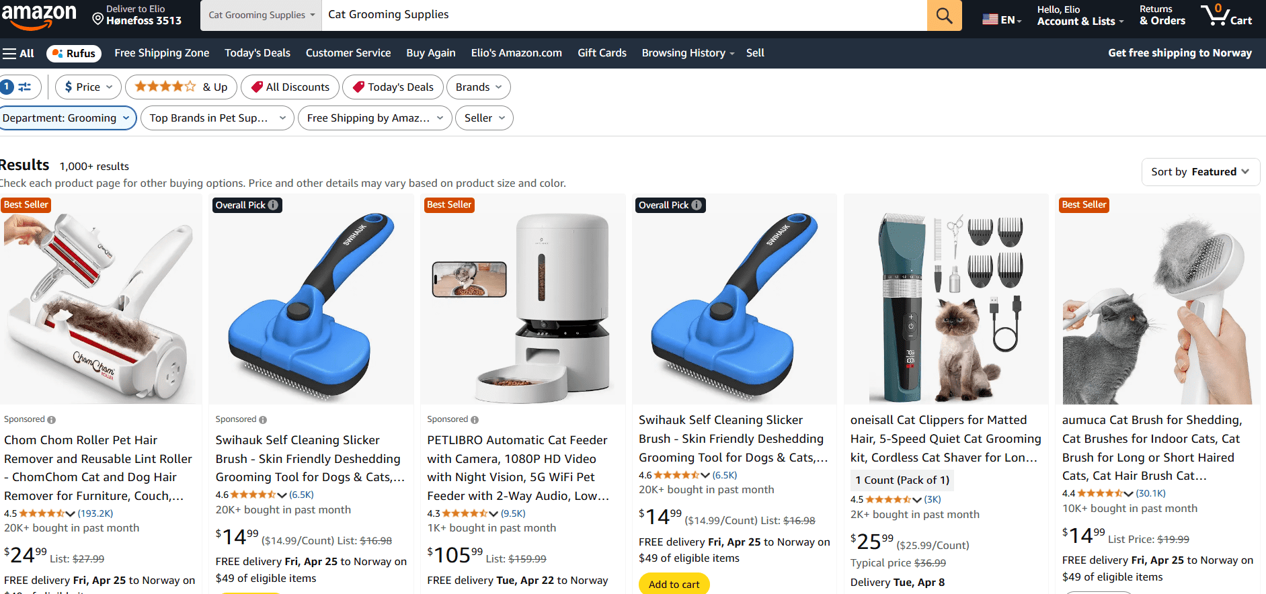
Task: Click Sponsored info icon under Chom Chom
Action: pyautogui.click(x=52, y=420)
